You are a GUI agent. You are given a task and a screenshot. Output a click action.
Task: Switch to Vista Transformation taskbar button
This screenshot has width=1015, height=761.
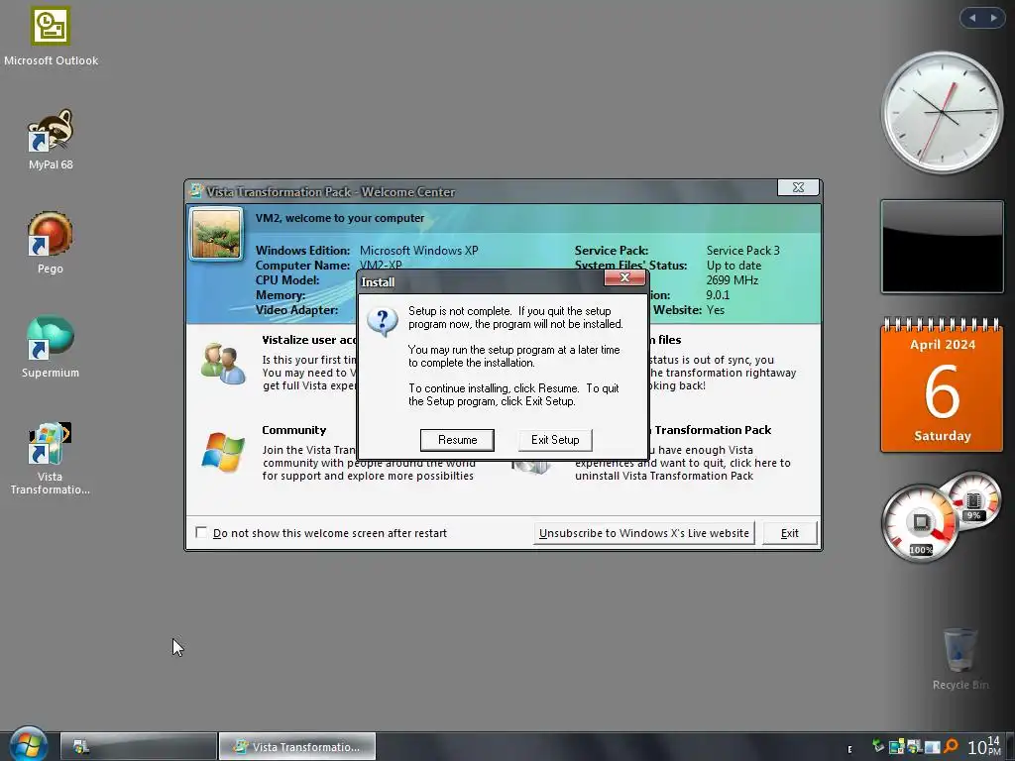297,747
